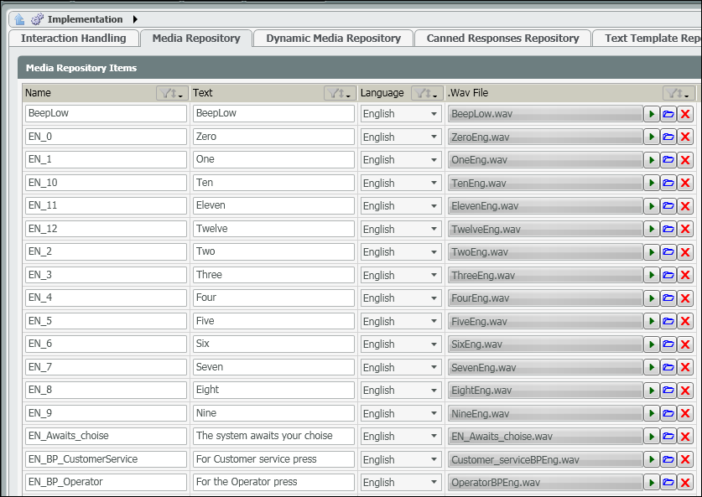Click the home icon beside Implementation
Viewport: 702px width, 497px height.
19,19
